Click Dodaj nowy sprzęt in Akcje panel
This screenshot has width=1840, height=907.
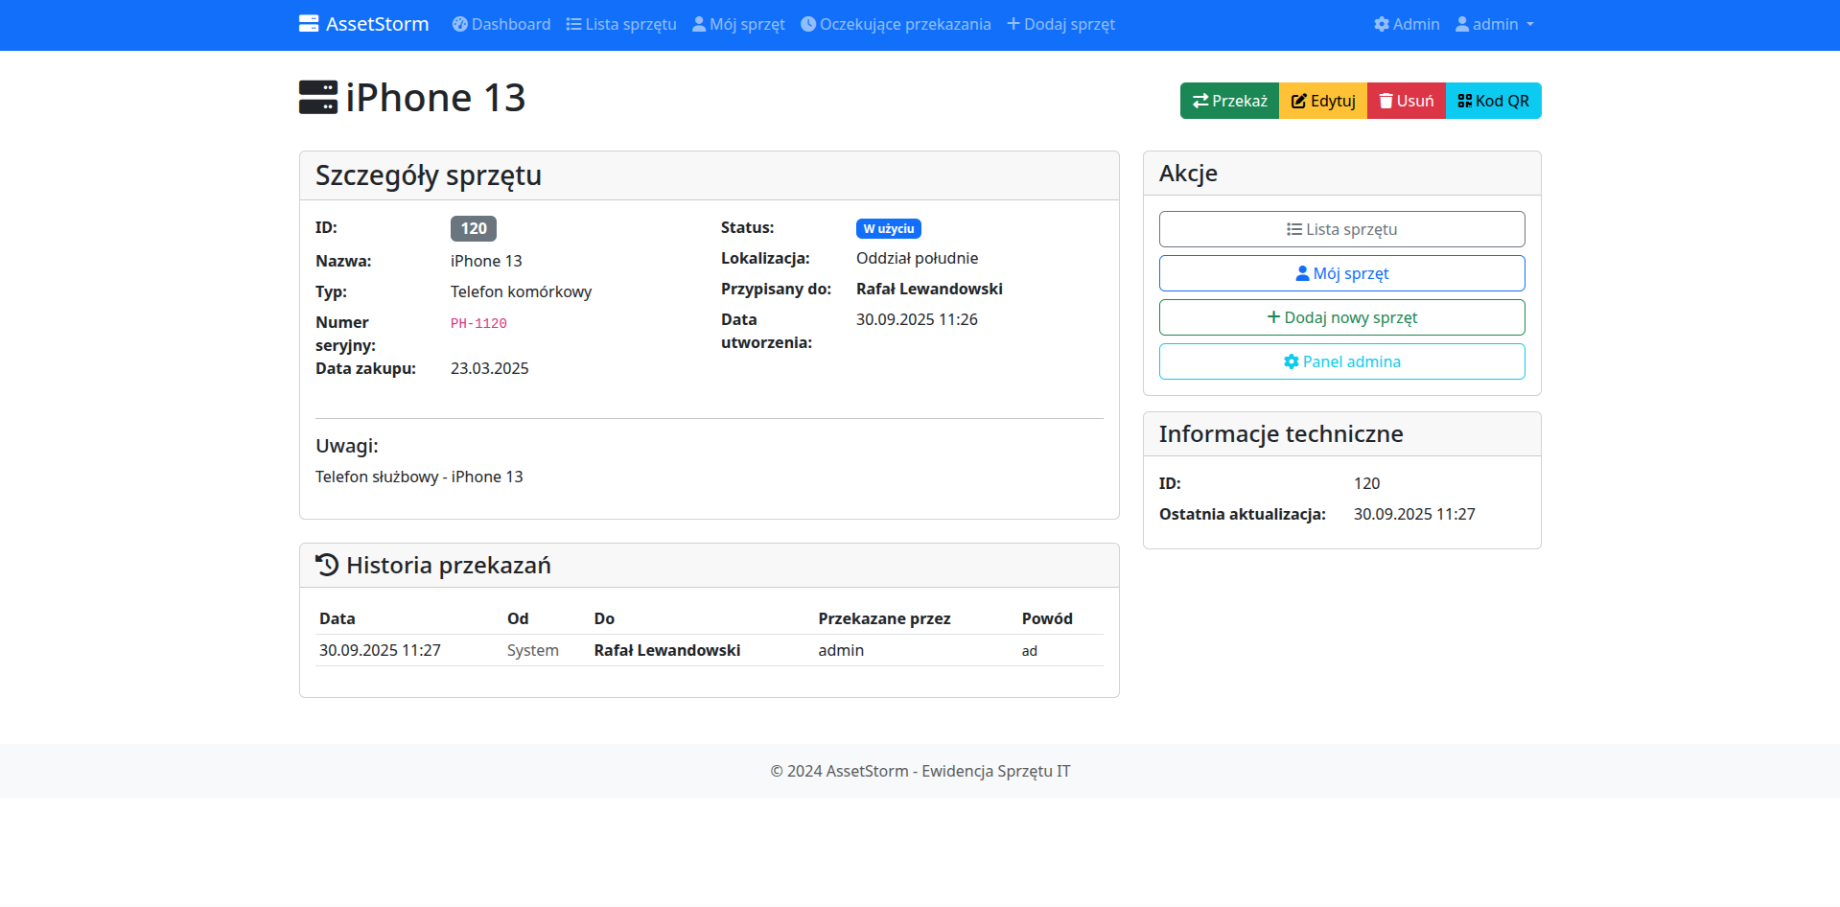point(1341,317)
